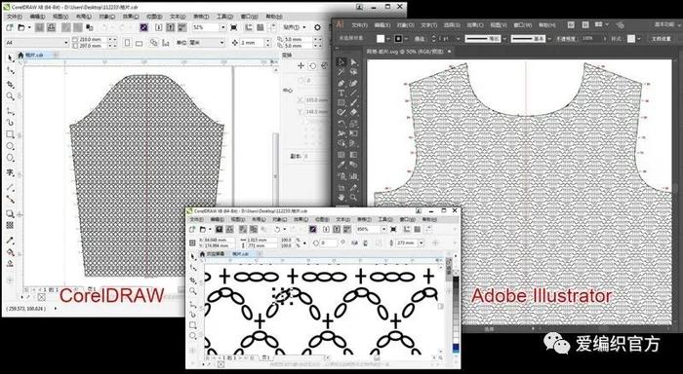Select Illustrator's Line Segment tool

click(x=353, y=93)
